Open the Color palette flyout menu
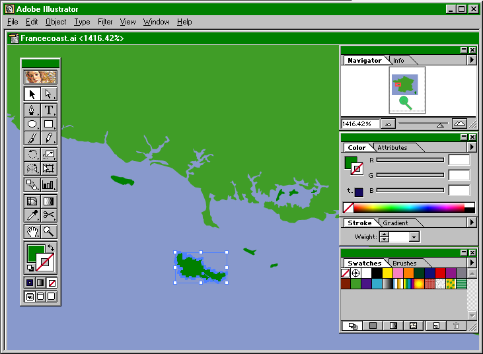Viewport: 483px width, 354px height. click(472, 147)
